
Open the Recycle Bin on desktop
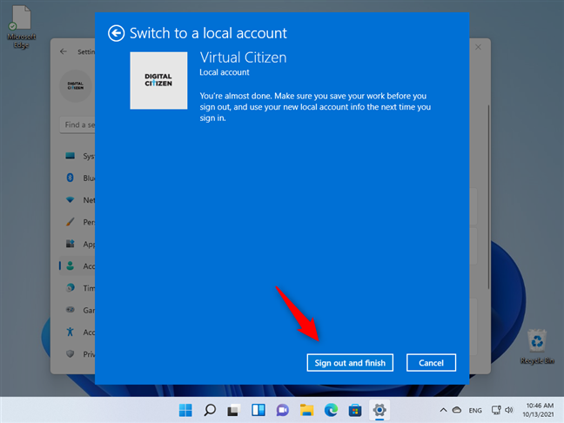click(537, 346)
